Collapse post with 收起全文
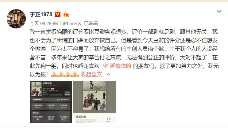This screenshot has height=129, width=228. pos(91,74)
